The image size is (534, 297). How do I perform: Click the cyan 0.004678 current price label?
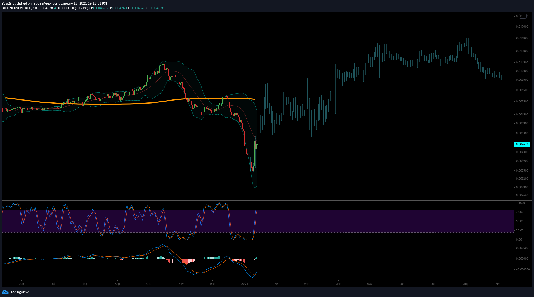(x=522, y=144)
